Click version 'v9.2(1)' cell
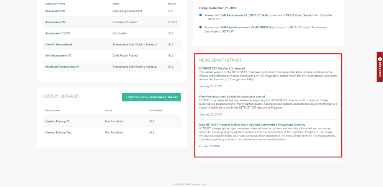This screenshot has height=187, width=383. pos(172,22)
